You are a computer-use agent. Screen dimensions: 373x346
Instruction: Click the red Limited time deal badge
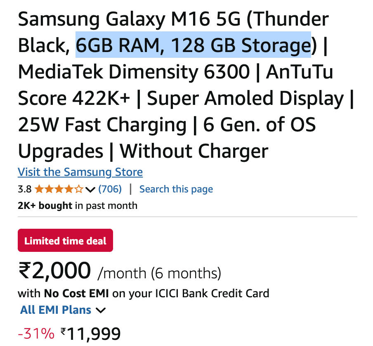[65, 241]
